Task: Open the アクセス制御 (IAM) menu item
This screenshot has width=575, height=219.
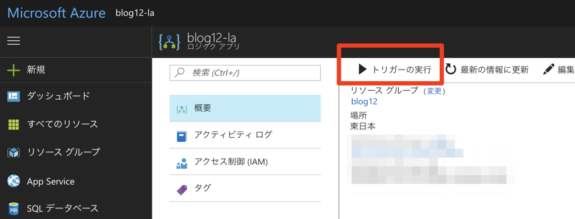Action: (245, 162)
